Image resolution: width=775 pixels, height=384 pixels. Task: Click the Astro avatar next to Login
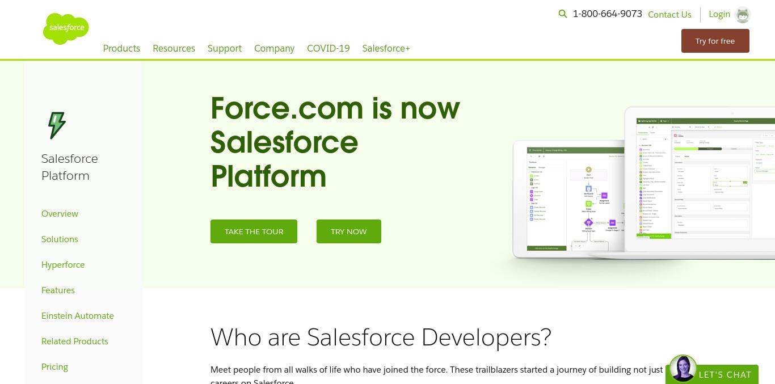point(743,15)
